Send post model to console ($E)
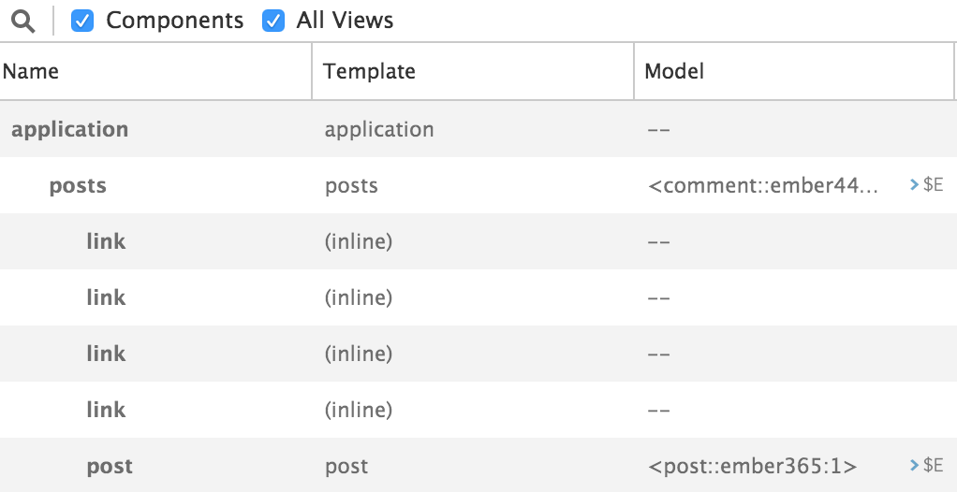This screenshot has height=492, width=957. tap(926, 465)
